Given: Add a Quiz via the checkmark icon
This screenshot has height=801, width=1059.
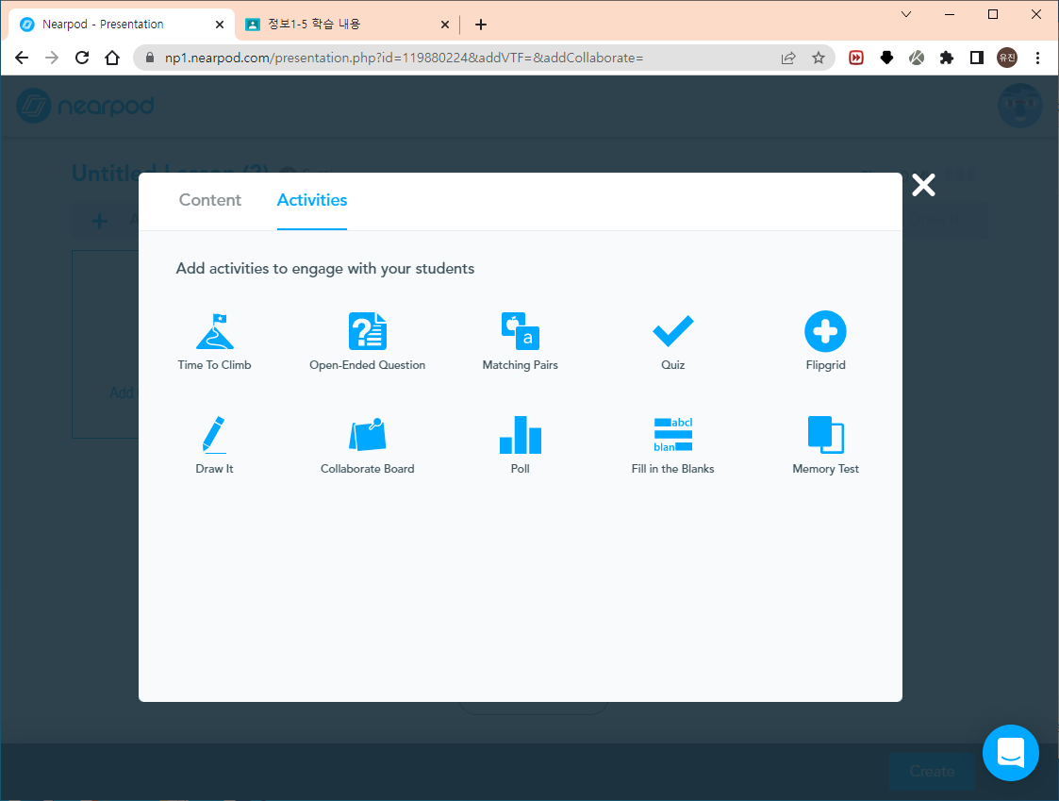Looking at the screenshot, I should point(672,331).
